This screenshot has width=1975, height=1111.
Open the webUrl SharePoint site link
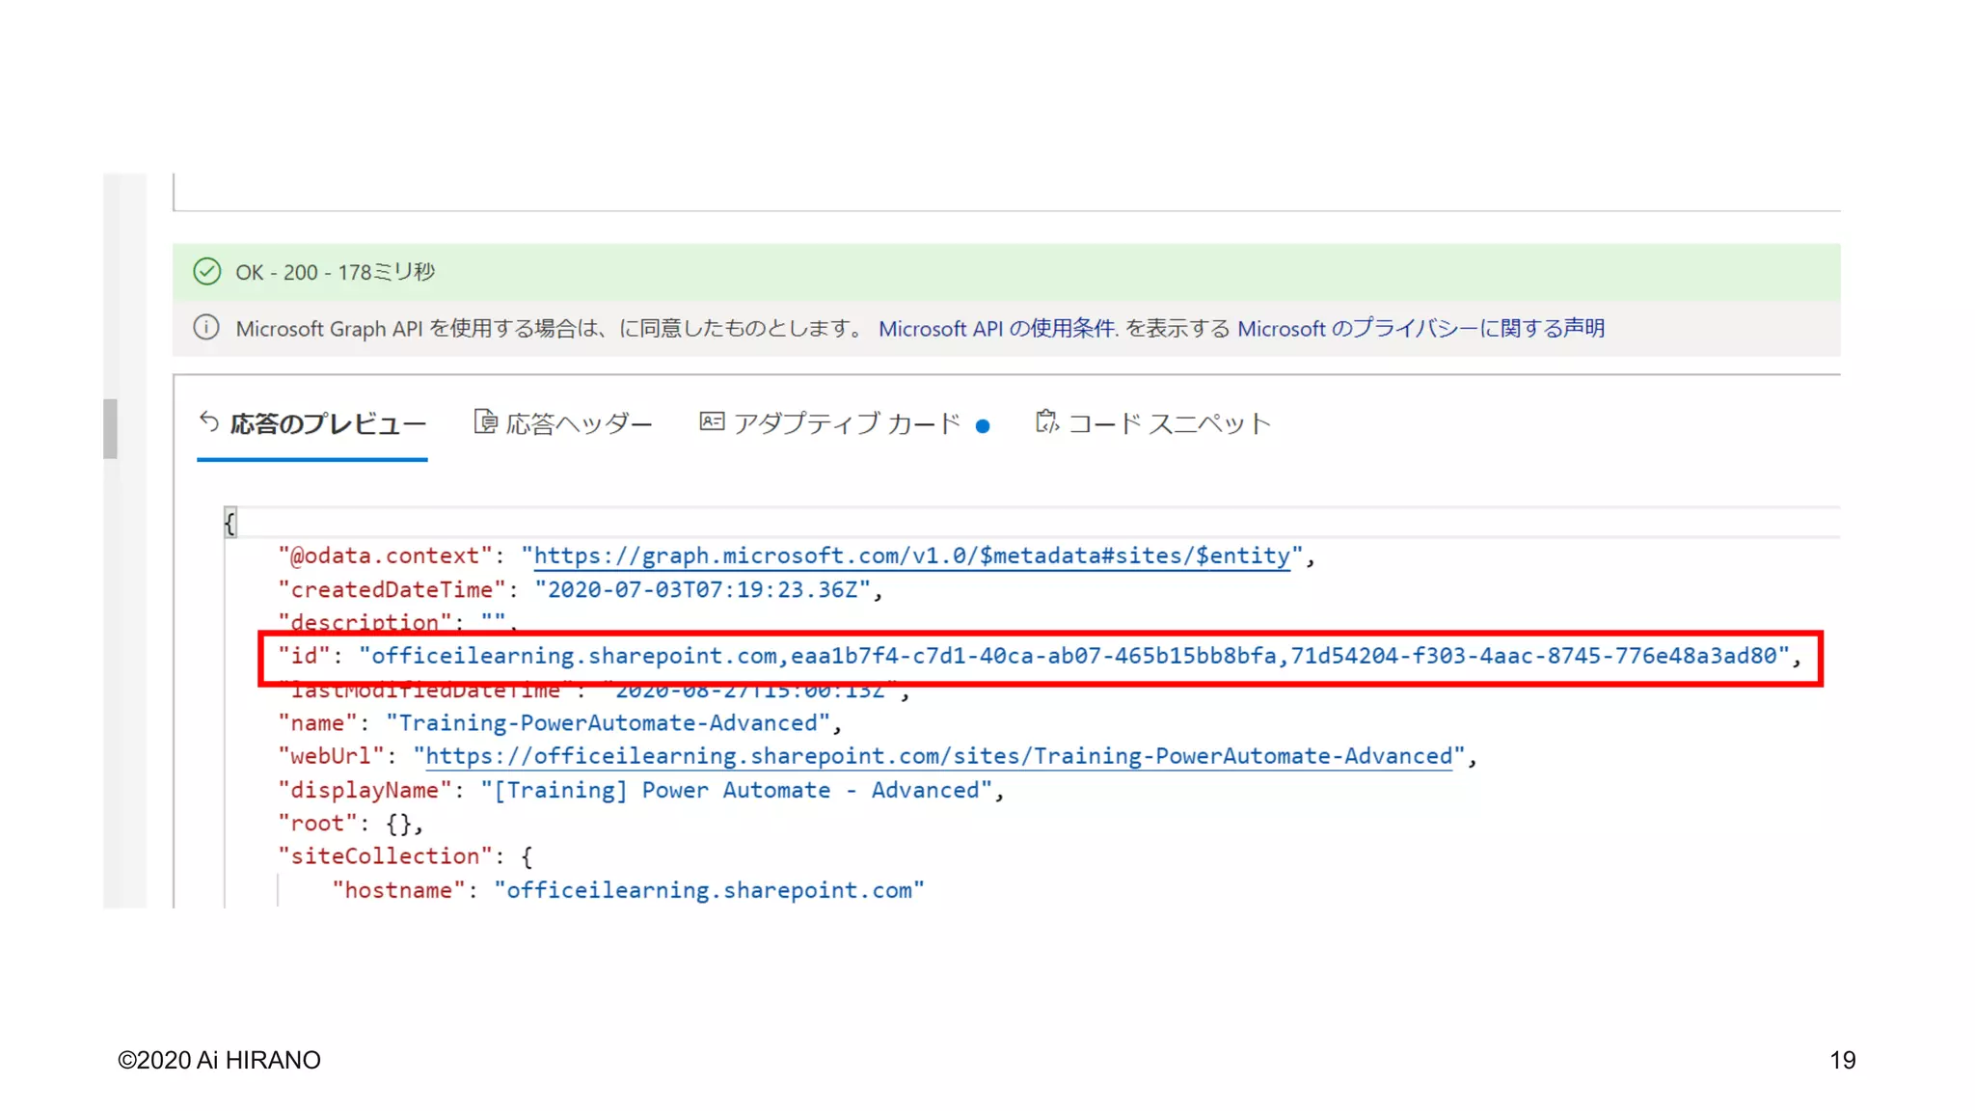click(x=938, y=757)
